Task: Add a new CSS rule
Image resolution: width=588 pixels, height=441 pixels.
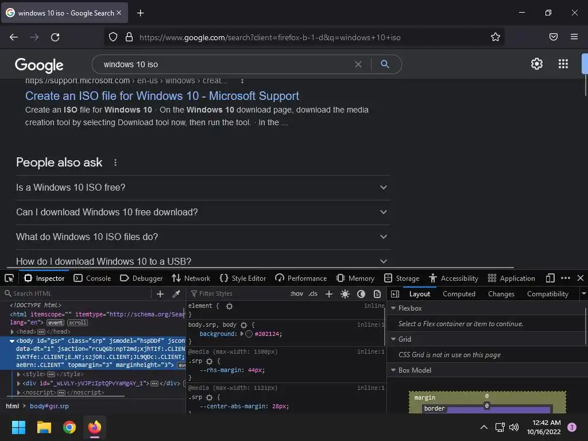Action: coord(329,294)
